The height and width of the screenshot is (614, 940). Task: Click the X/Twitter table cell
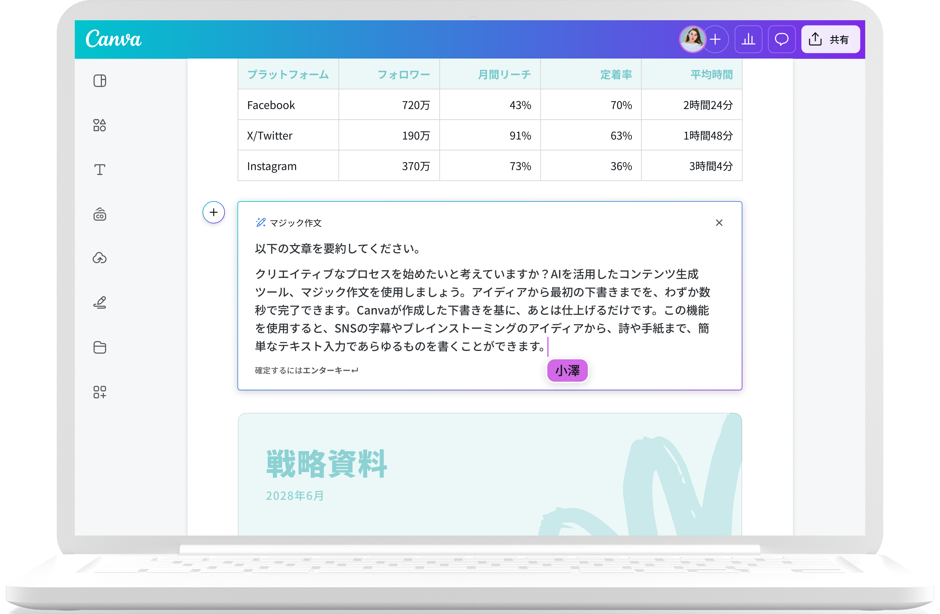(288, 135)
